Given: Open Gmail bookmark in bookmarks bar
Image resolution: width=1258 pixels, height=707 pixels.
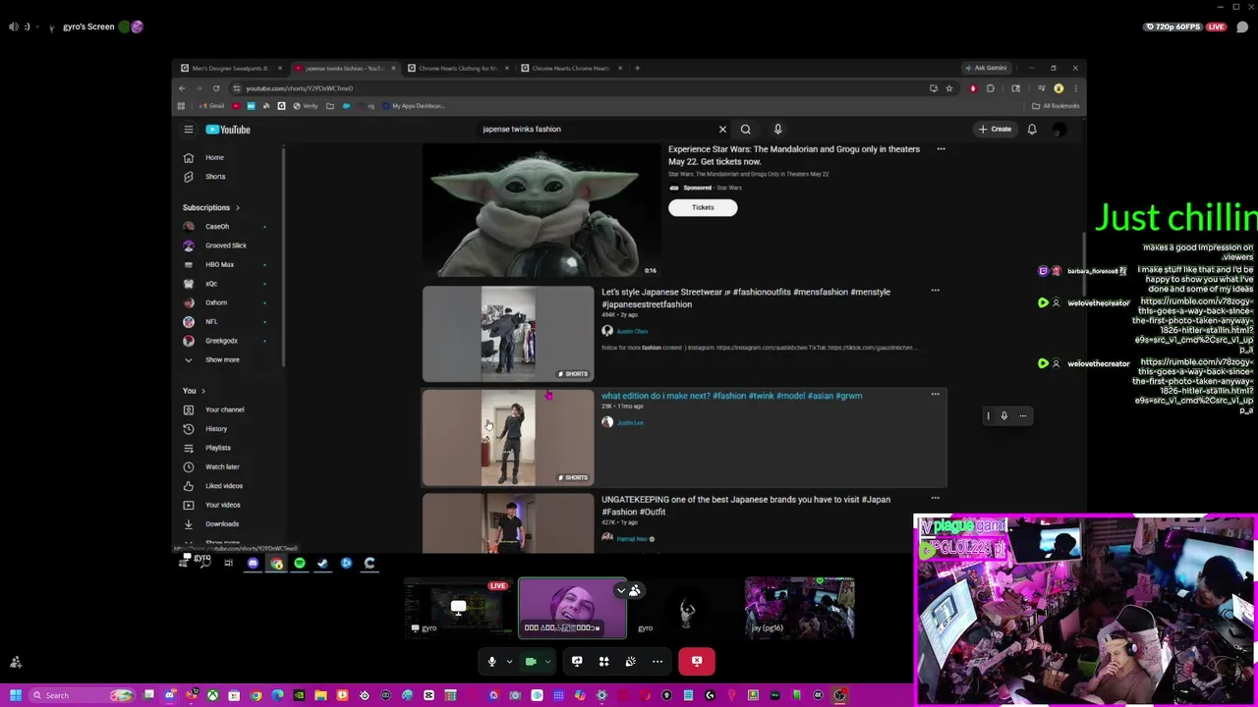Looking at the screenshot, I should (210, 106).
